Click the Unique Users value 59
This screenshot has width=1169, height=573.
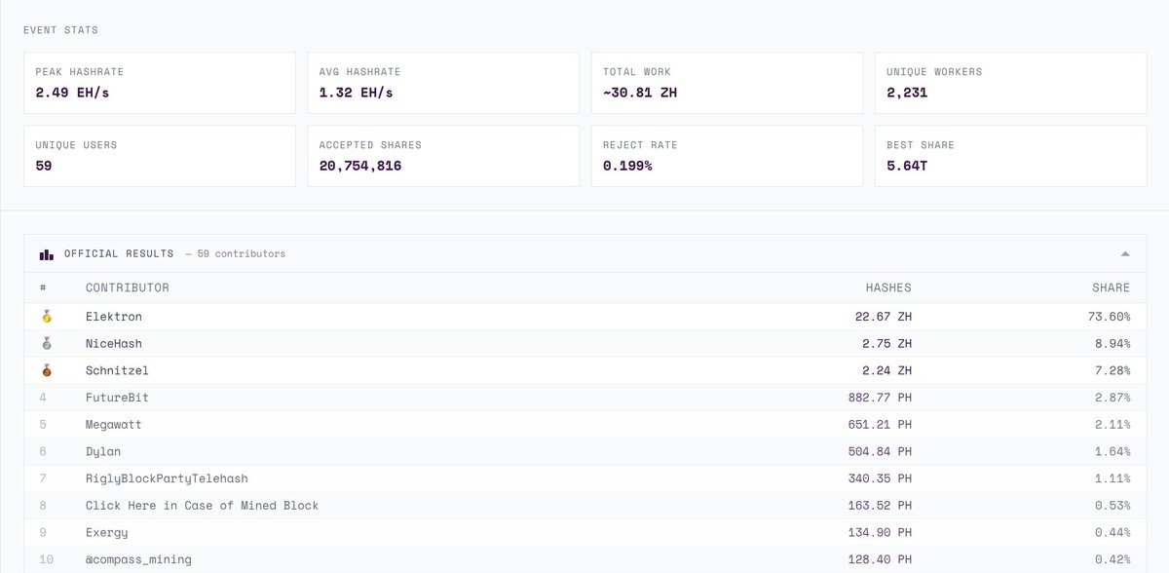(x=43, y=166)
